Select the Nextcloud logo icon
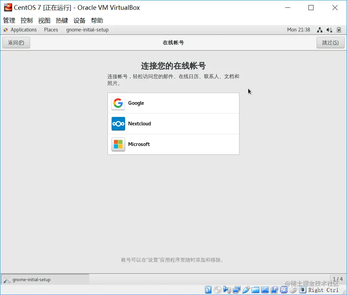This screenshot has width=347, height=295. (x=118, y=124)
